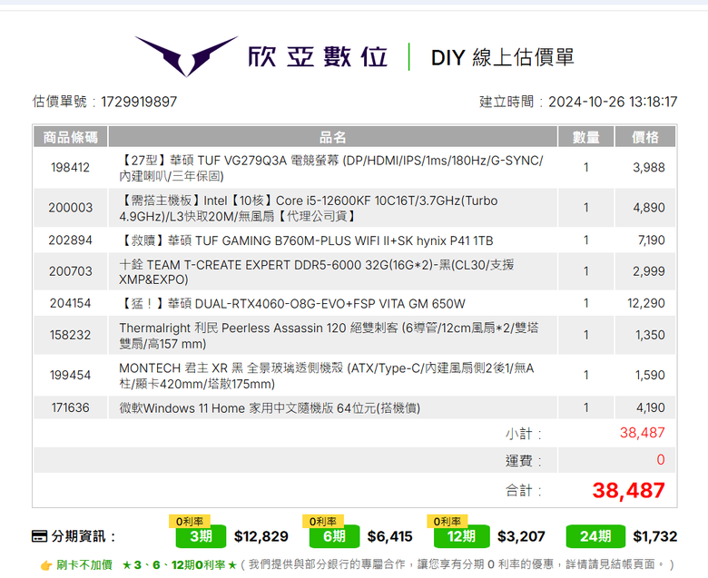The height and width of the screenshot is (578, 708).
Task: Click the price 1,590
Action: coord(650,375)
